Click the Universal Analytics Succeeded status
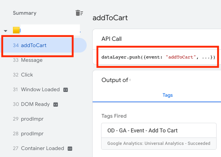The width and height of the screenshot is (221, 157). [159, 143]
